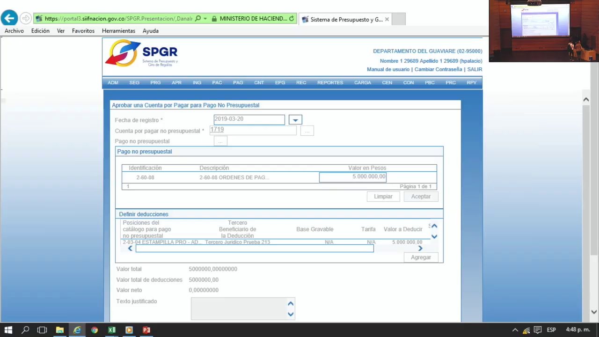This screenshot has width=599, height=337.
Task: Open the PAG navigation menu
Action: (238, 83)
